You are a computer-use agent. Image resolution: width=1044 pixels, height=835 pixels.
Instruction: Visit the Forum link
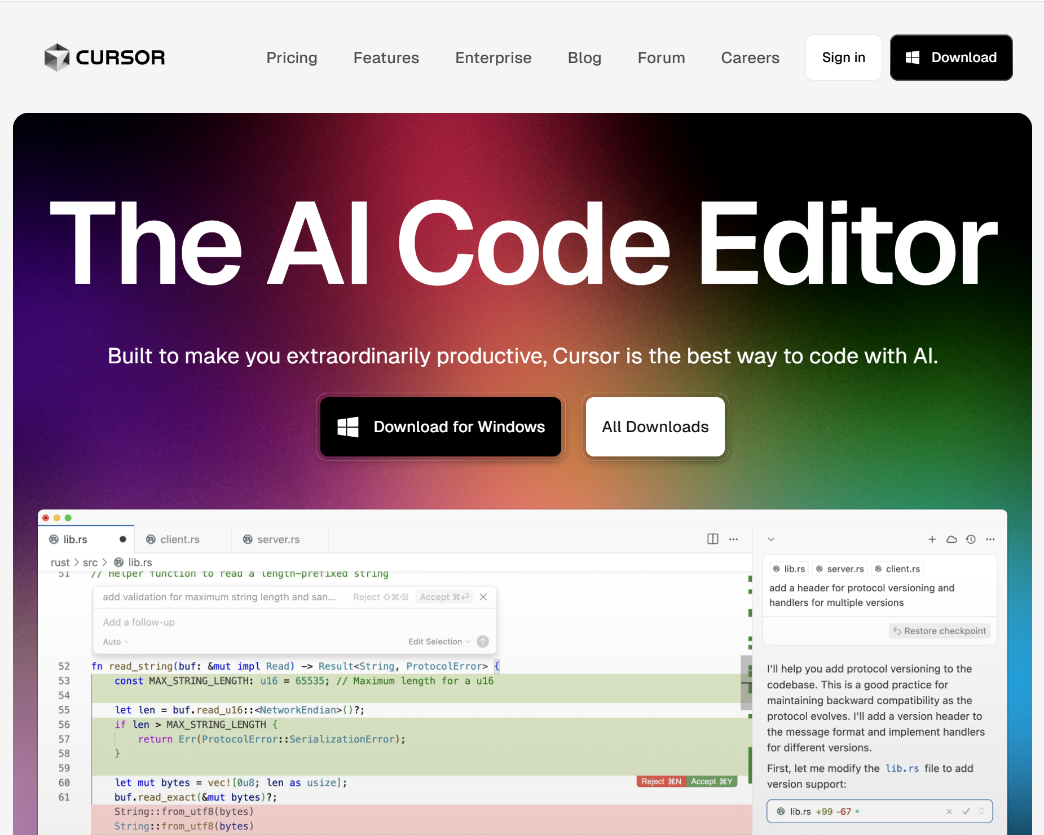click(x=661, y=58)
